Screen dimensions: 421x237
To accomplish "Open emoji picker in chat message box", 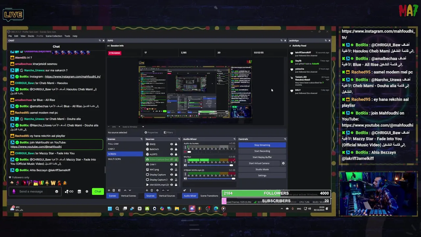I will coord(57,192).
